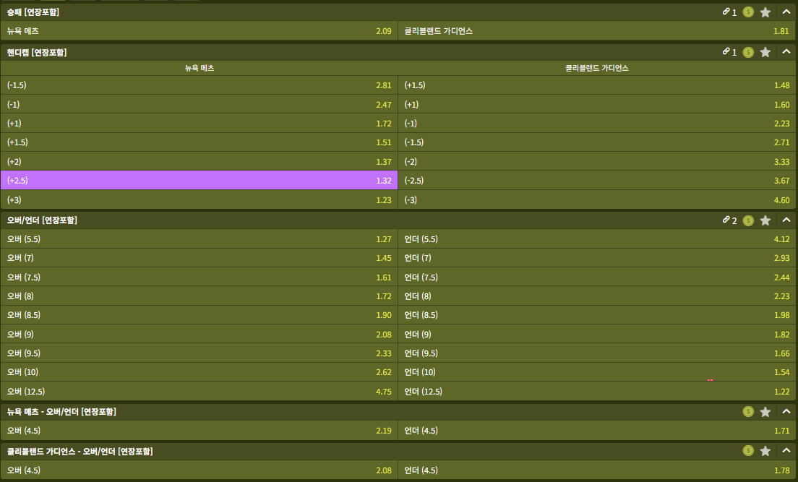Bet on 클리블랜드 가디언스 to win at 1.81

tap(596, 30)
